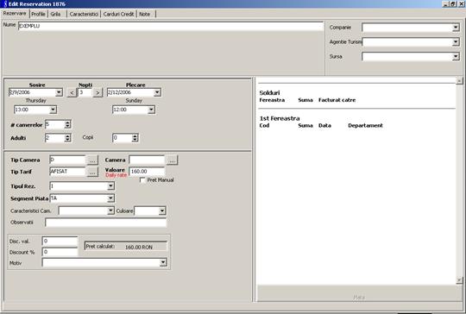The image size is (466, 314).
Task: Expand the Segment Piata dropdown
Action: [x=110, y=198]
